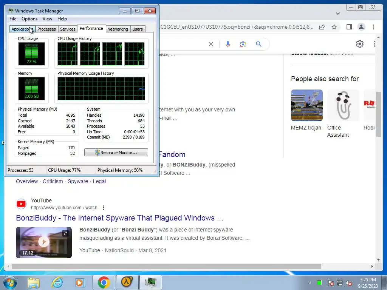Open Windows Explorer from the taskbar
387x290 pixels.
pyautogui.click(x=34, y=282)
